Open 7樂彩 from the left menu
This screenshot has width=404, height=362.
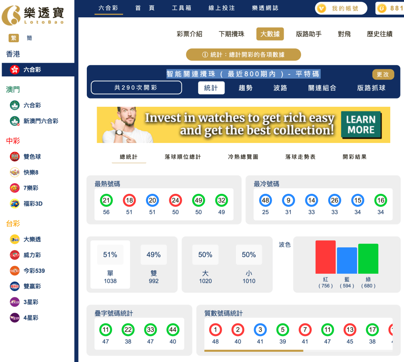[x=26, y=188]
